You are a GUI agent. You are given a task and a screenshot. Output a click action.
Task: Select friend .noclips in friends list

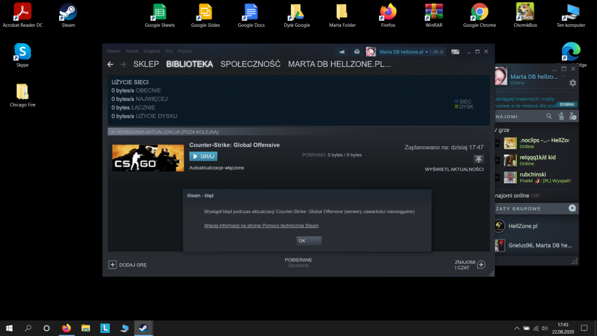click(x=537, y=143)
